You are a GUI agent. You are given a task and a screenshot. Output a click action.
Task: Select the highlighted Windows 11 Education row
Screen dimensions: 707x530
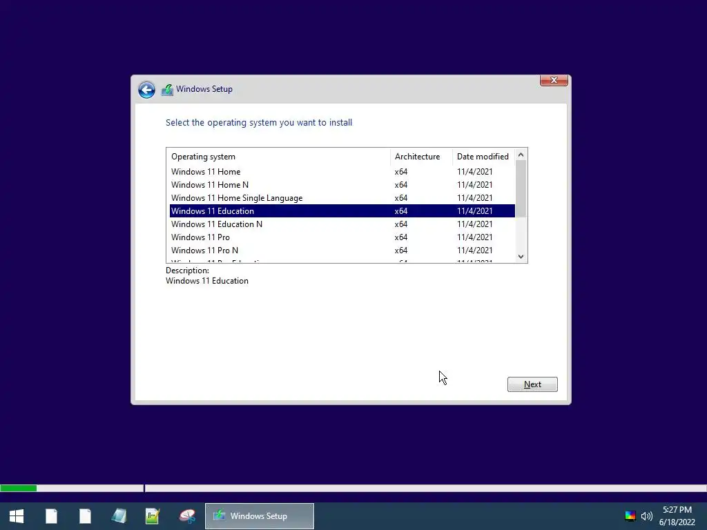tap(342, 211)
